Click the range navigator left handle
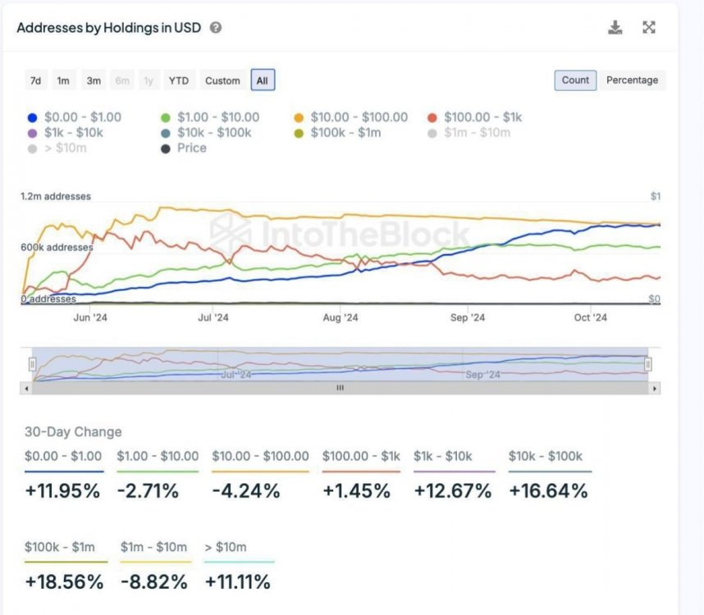The width and height of the screenshot is (704, 615). click(33, 363)
